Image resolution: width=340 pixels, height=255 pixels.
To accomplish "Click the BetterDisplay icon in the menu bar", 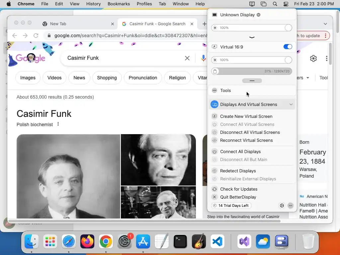I will point(252,4).
